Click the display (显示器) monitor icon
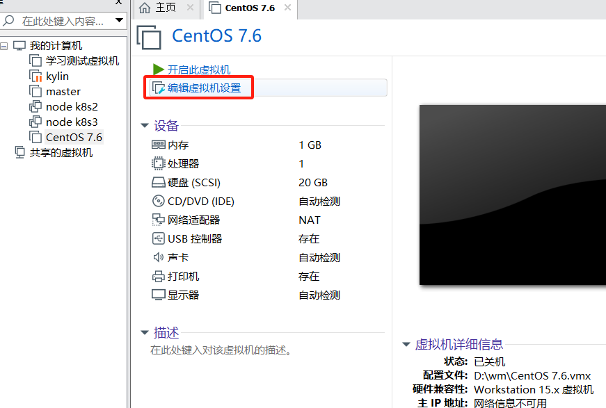 click(x=159, y=295)
